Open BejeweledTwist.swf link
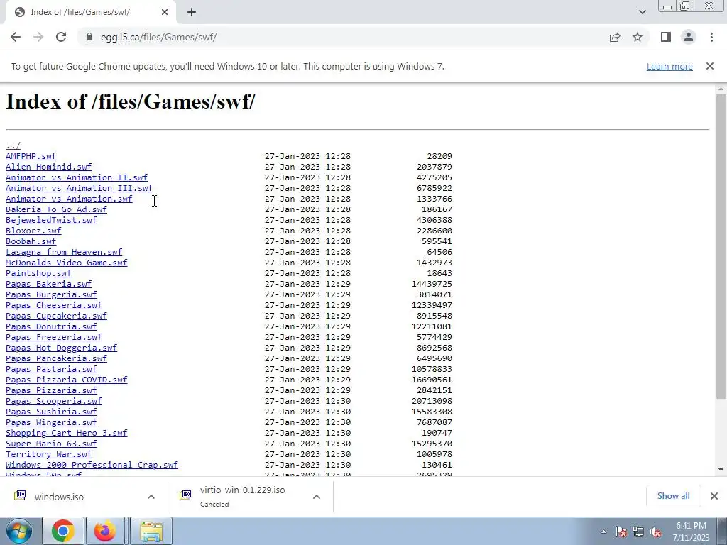 coord(51,220)
